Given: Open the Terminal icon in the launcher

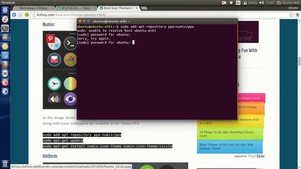Looking at the screenshot, I should pos(5,28).
